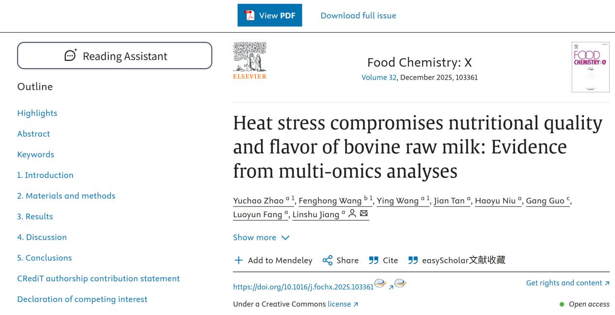Click the person icon after Linshu Jiang
This screenshot has width=615, height=315.
352,214
